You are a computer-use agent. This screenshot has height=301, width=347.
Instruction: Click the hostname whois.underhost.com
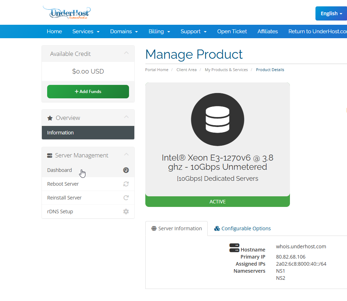(x=301, y=247)
